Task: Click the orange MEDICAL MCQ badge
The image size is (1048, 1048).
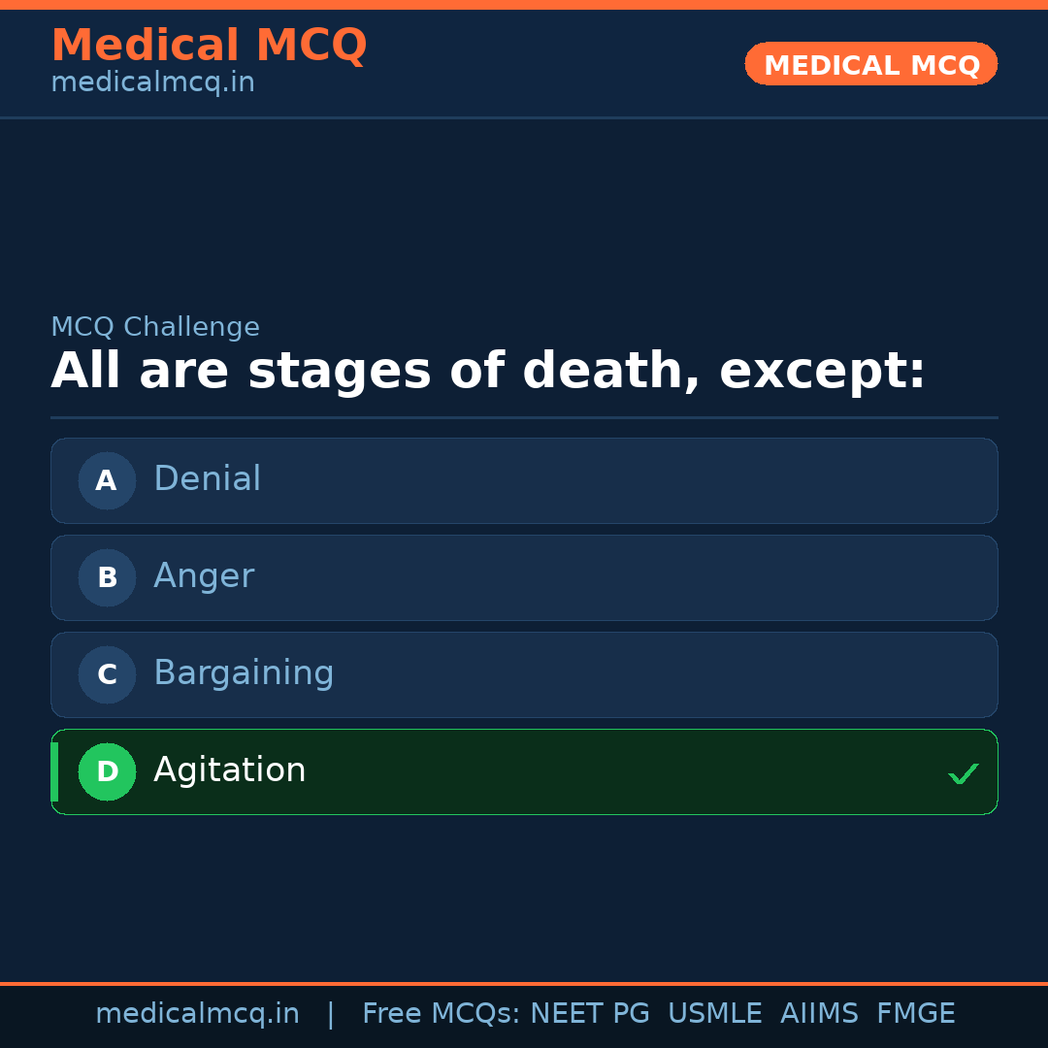Action: click(x=870, y=64)
